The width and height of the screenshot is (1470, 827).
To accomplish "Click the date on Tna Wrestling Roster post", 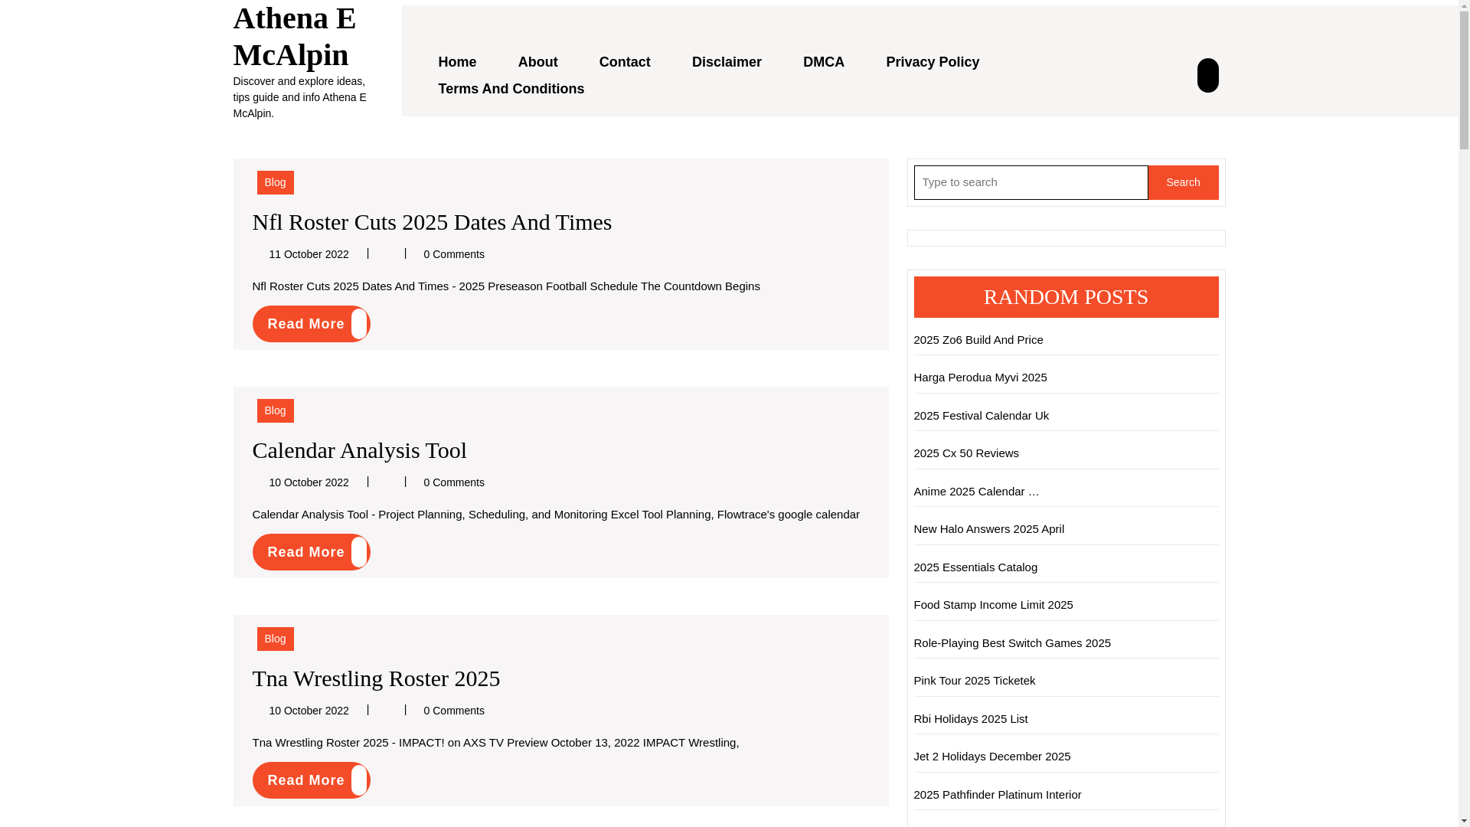I will tap(309, 711).
